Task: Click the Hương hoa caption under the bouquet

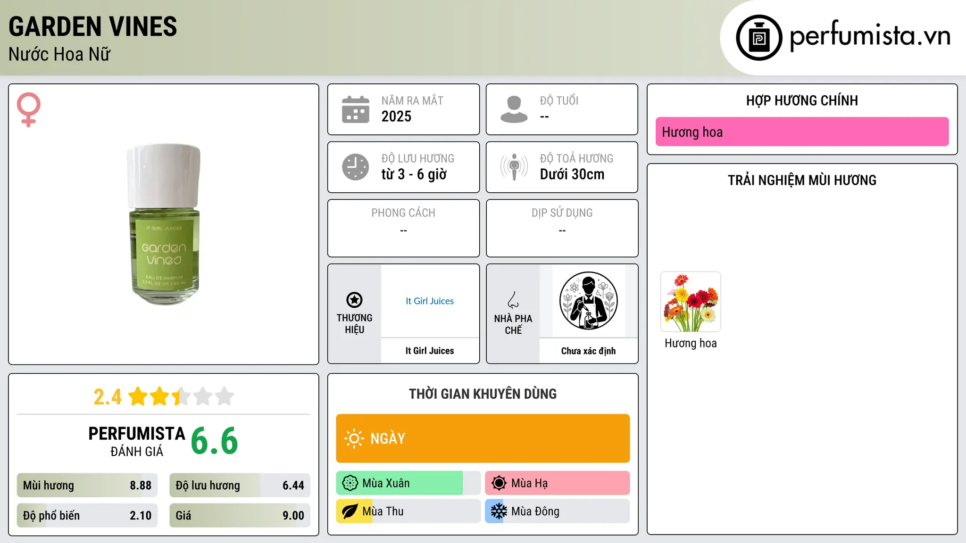Action: pyautogui.click(x=691, y=343)
